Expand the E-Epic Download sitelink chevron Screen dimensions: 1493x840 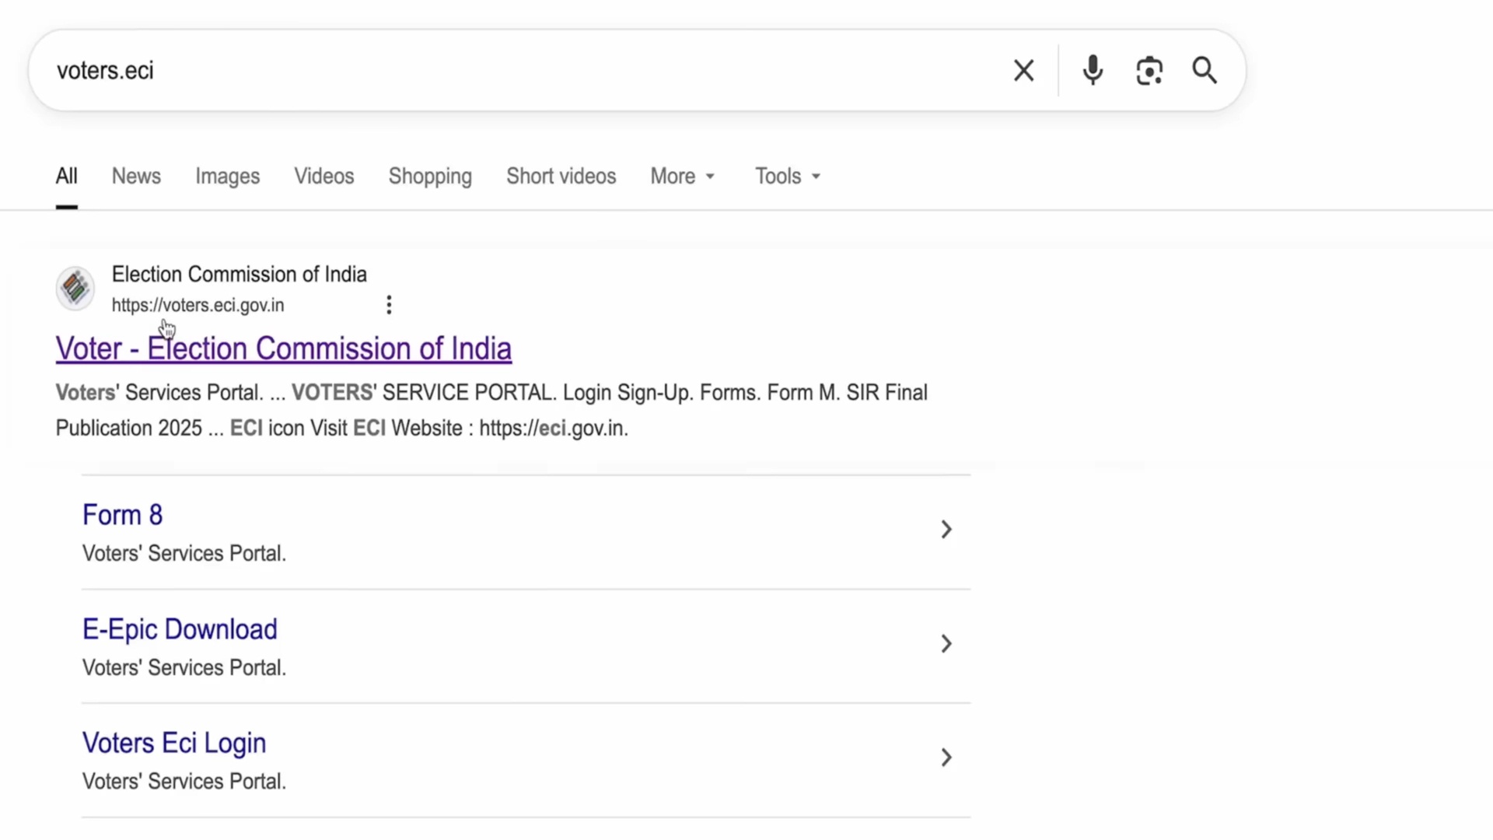[946, 644]
